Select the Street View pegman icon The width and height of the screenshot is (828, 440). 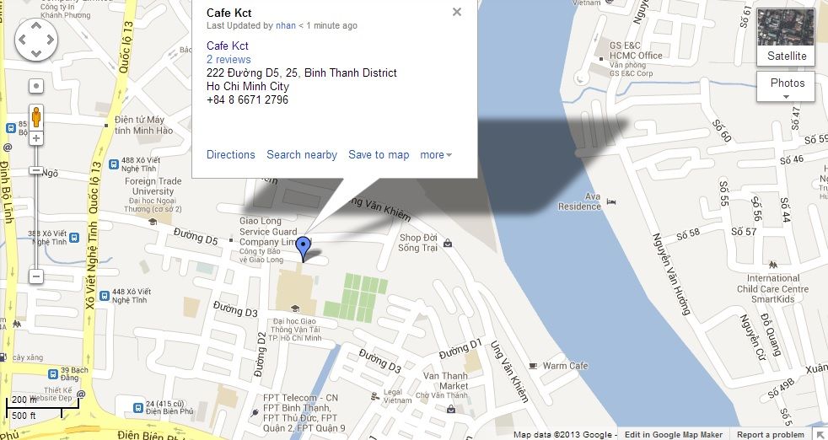pos(36,116)
